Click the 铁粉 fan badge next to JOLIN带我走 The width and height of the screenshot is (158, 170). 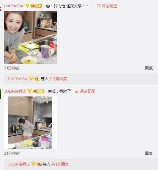coord(39,91)
